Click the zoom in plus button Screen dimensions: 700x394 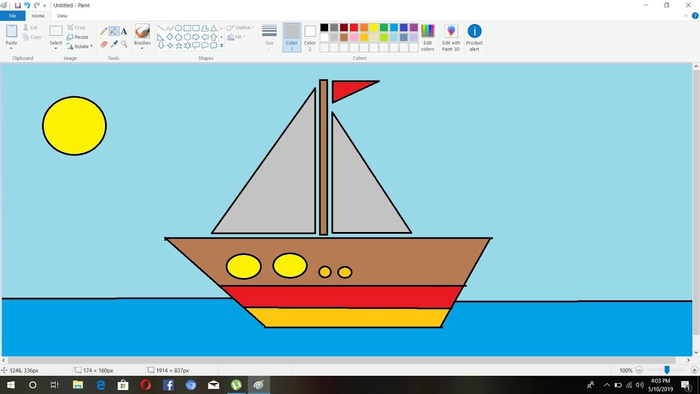694,370
